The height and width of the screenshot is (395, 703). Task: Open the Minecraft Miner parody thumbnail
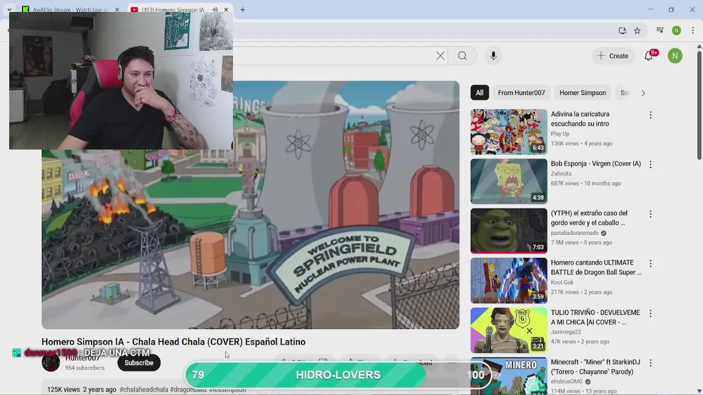click(x=509, y=376)
